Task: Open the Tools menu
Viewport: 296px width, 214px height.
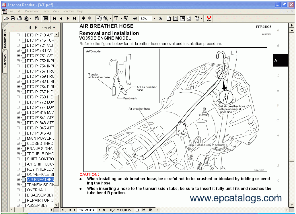Action: coord(46,11)
